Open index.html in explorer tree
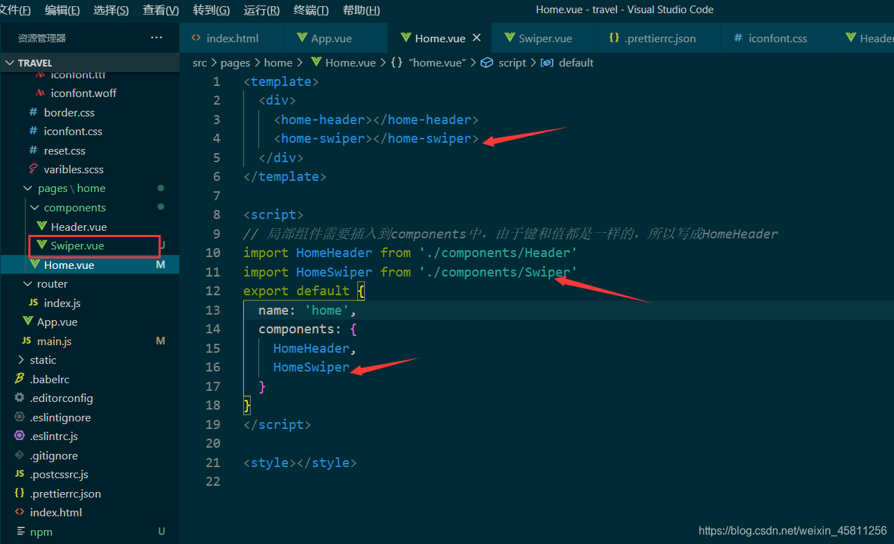 pos(55,512)
